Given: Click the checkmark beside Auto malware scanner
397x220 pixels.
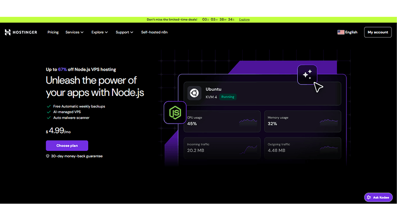Looking at the screenshot, I should pos(49,118).
